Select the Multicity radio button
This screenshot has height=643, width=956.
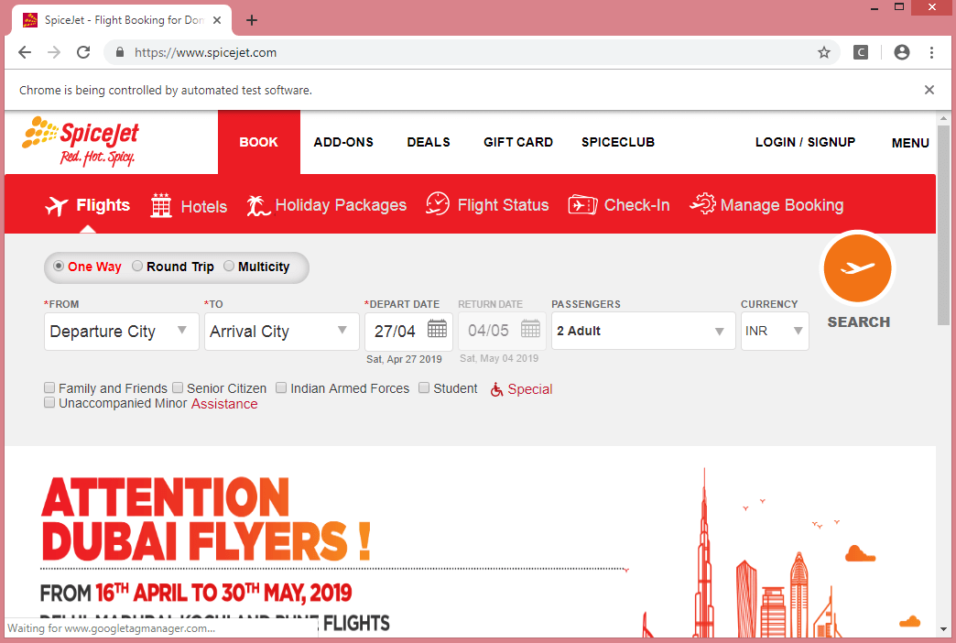click(x=229, y=266)
